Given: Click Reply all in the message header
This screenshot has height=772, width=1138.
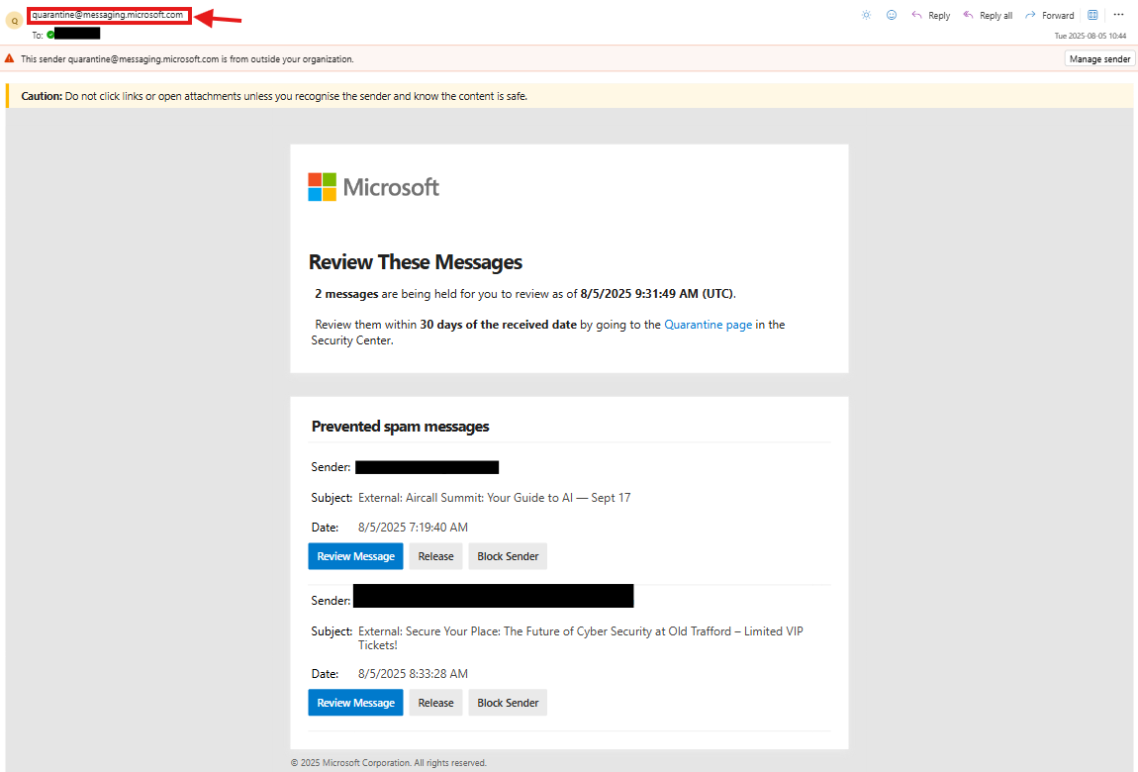Looking at the screenshot, I should (987, 15).
